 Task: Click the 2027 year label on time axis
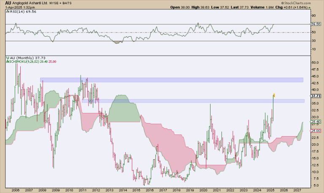tap(297, 190)
